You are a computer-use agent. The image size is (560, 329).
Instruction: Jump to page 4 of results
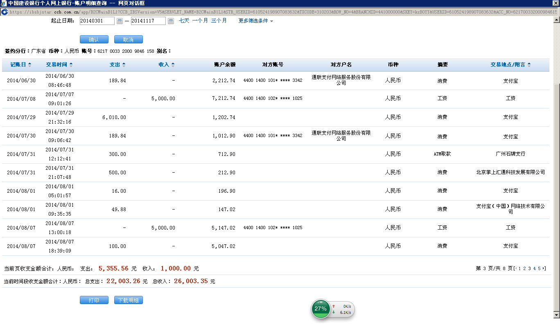click(x=534, y=268)
